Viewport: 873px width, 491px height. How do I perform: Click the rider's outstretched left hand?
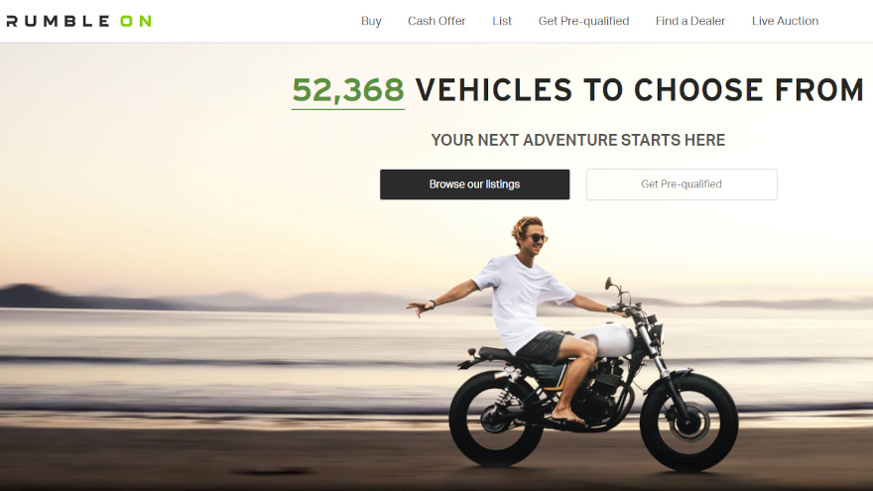click(x=419, y=307)
